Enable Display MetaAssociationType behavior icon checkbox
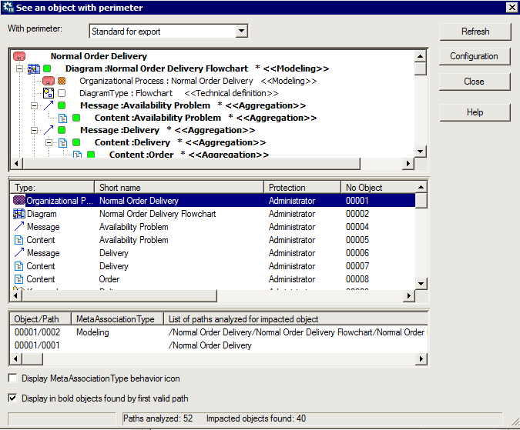This screenshot has width=520, height=430. click(12, 378)
